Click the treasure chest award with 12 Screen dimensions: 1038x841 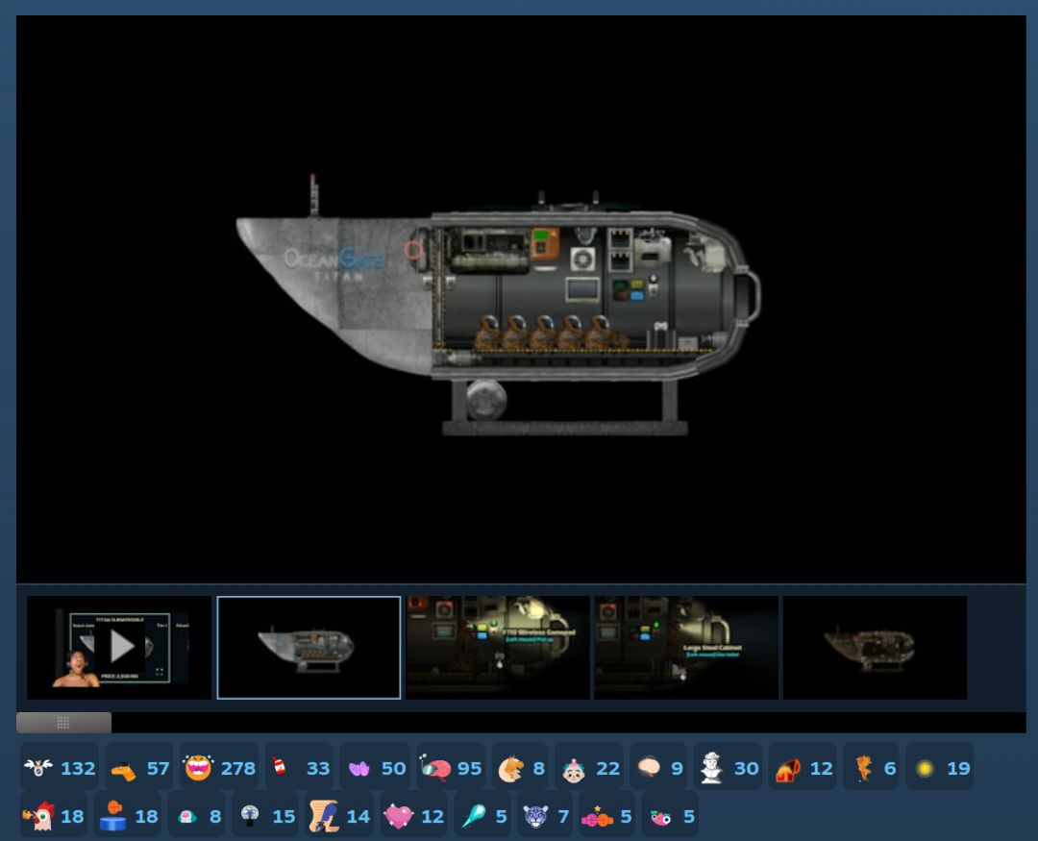pos(803,768)
